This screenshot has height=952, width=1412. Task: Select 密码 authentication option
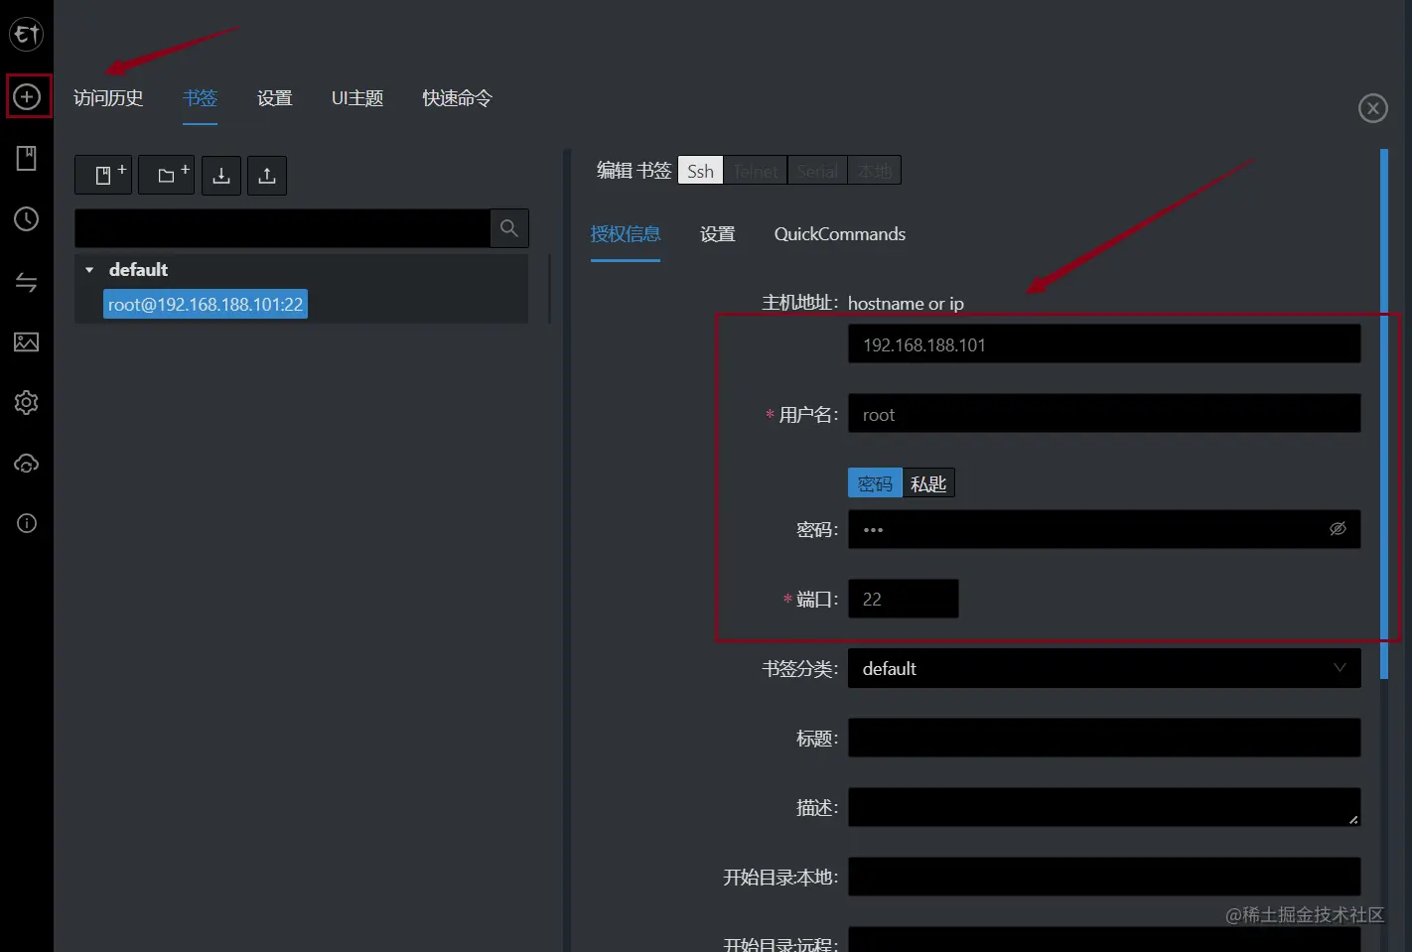(x=875, y=483)
